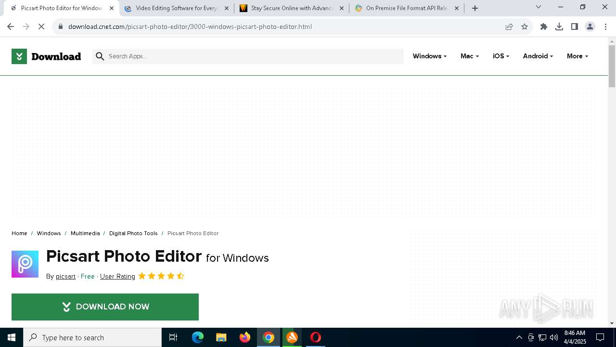
Task: Click the DOWNLOAD NOW button
Action: 105,307
